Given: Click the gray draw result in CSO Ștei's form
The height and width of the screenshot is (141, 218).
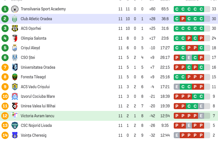Looking at the screenshot, I should pos(189,58).
